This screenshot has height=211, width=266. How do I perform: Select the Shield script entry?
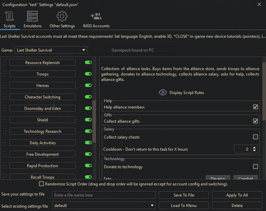(x=42, y=120)
